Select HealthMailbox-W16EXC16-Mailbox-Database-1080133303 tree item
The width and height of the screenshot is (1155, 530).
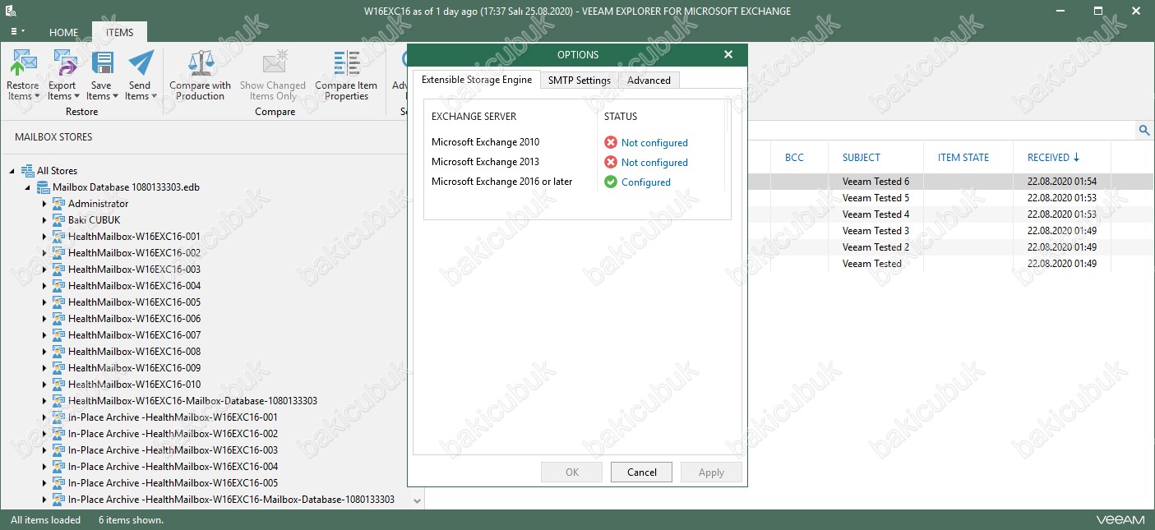[192, 401]
